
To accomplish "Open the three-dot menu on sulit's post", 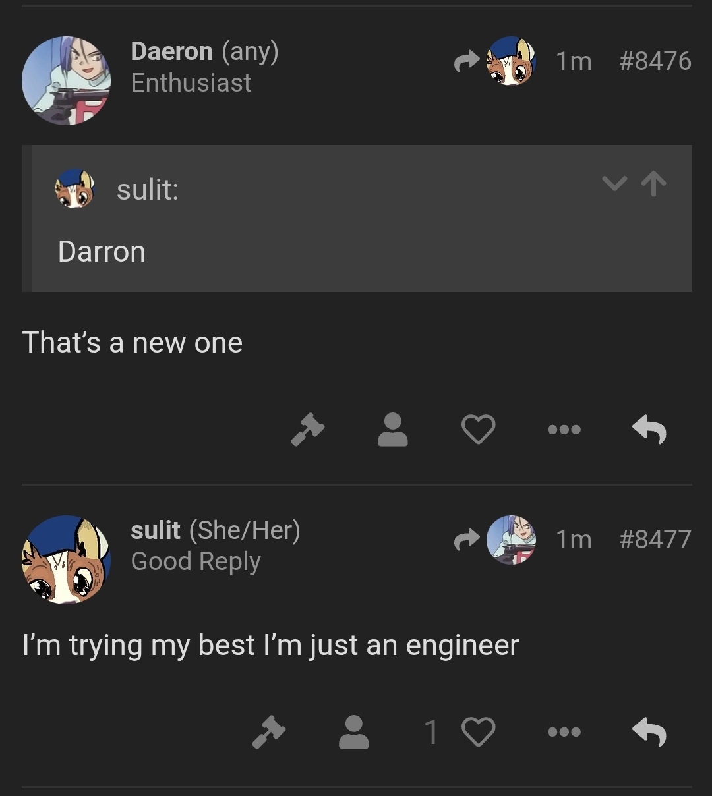I will [564, 732].
